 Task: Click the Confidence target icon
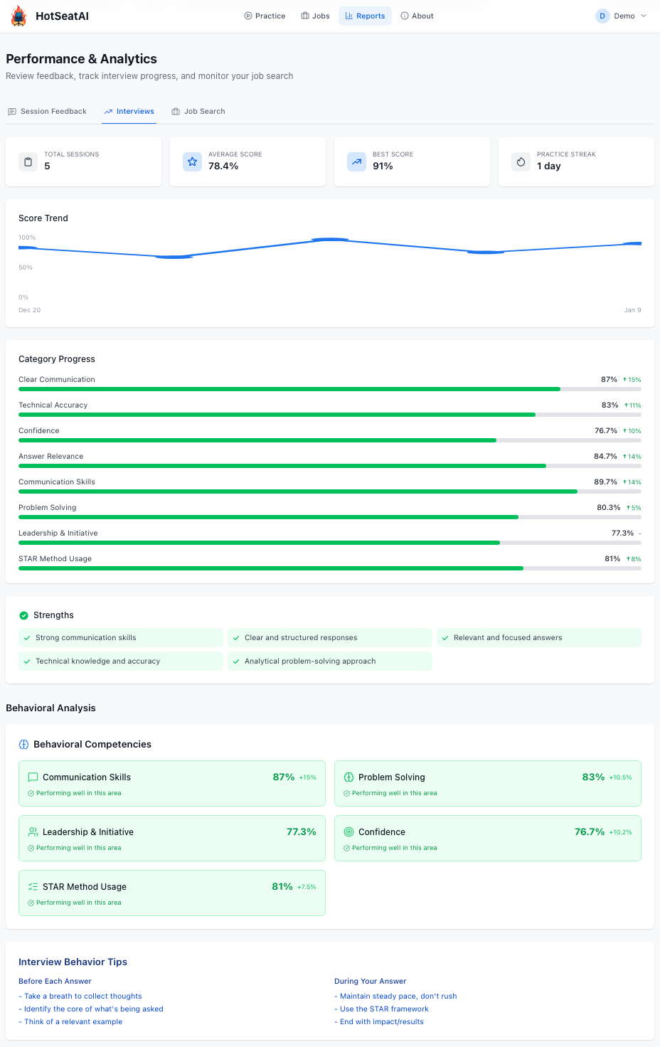[348, 832]
